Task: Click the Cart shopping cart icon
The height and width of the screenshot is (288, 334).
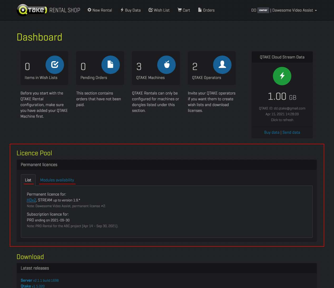Action: tap(180, 10)
